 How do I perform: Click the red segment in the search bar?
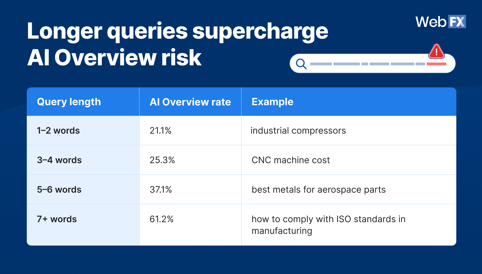(x=437, y=64)
